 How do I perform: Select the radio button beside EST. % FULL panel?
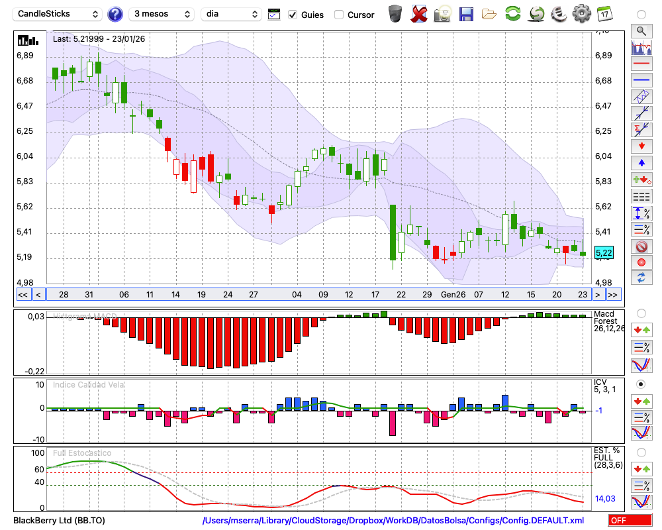641,452
